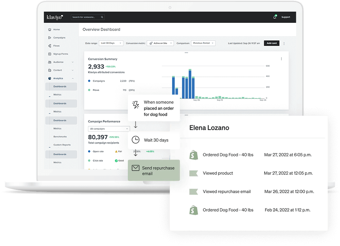Open the Date range Last 30 Days dropdown
340x246 pixels.
111,43
